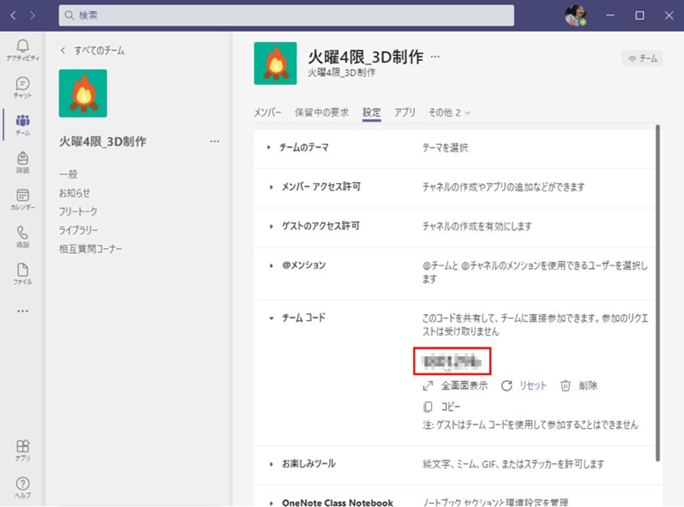Click the campfire team thumbnail in sidebar
684x507 pixels.
(83, 93)
